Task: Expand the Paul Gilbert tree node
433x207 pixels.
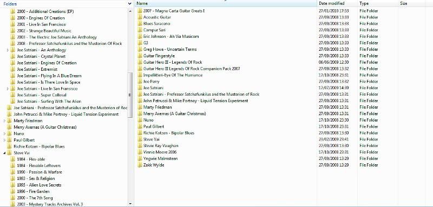Action: click(4, 140)
